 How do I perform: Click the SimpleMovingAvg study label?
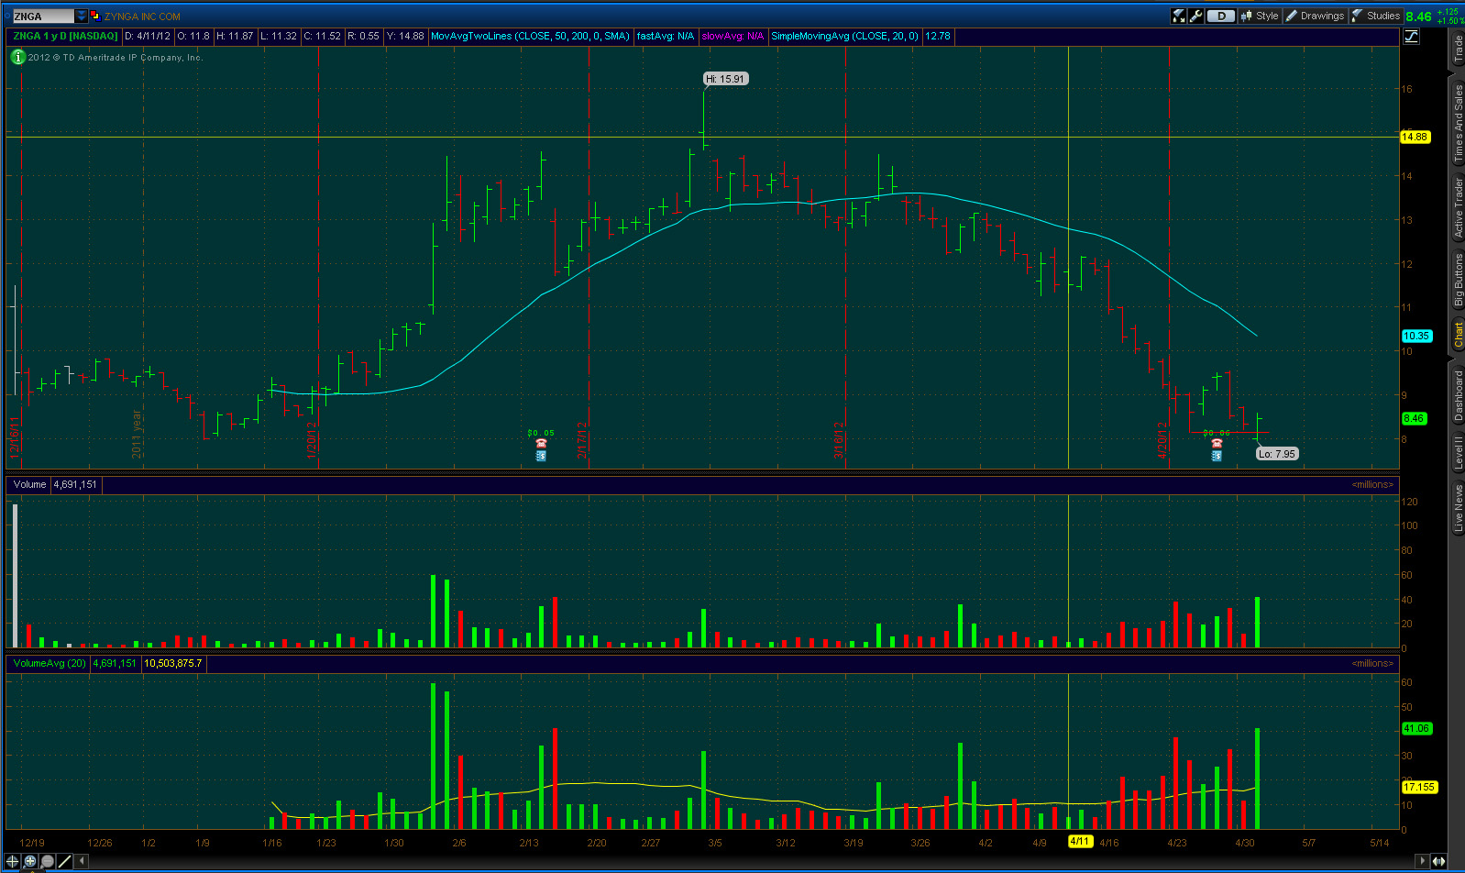pyautogui.click(x=844, y=36)
